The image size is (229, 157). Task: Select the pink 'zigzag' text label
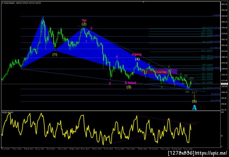pyautogui.click(x=137, y=54)
